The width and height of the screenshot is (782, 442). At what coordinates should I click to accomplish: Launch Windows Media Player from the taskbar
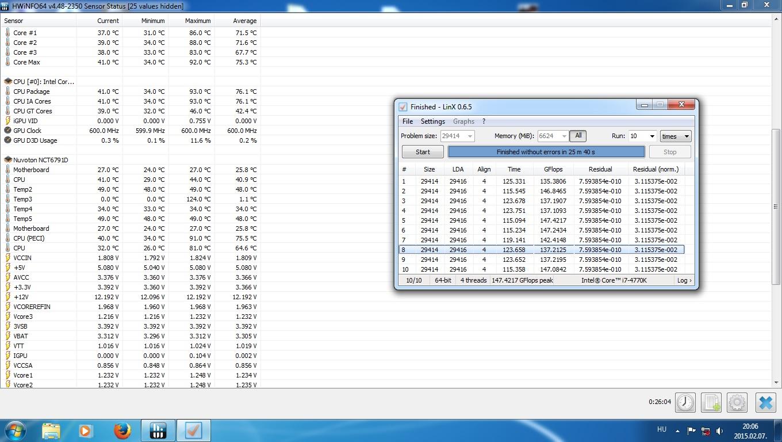pos(86,430)
